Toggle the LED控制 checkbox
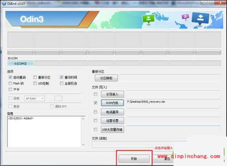Image resolution: width=227 pixels, height=166 pixels. (35, 83)
